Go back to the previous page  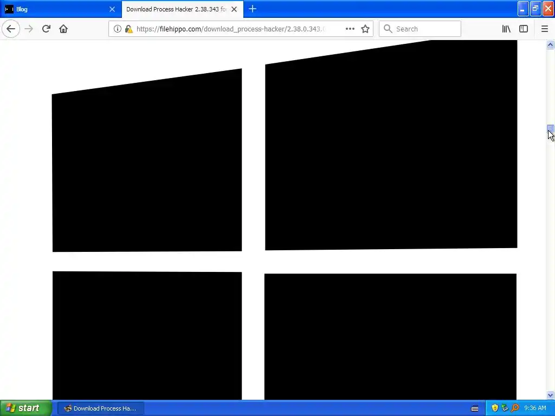[11, 29]
